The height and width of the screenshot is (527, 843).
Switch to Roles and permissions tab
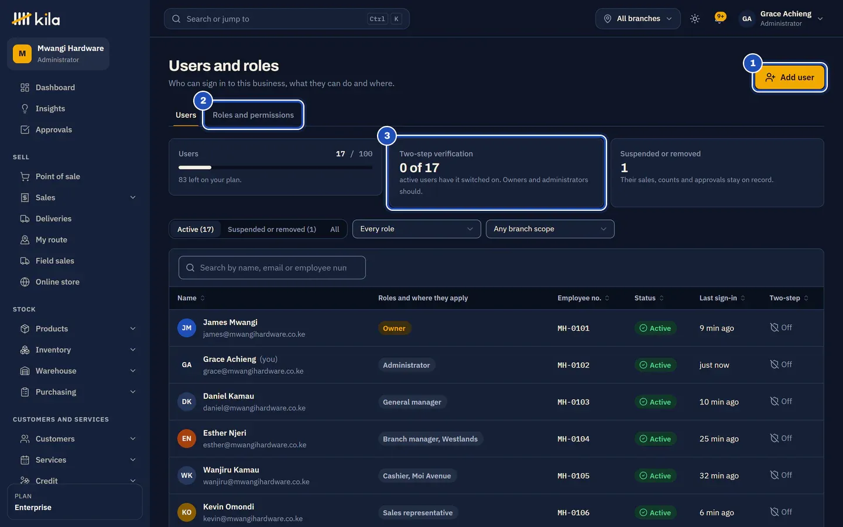coord(253,115)
